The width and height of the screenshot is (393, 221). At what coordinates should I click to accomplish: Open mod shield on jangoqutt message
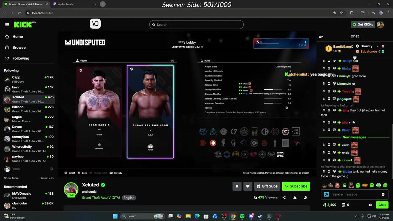pyautogui.click(x=334, y=99)
